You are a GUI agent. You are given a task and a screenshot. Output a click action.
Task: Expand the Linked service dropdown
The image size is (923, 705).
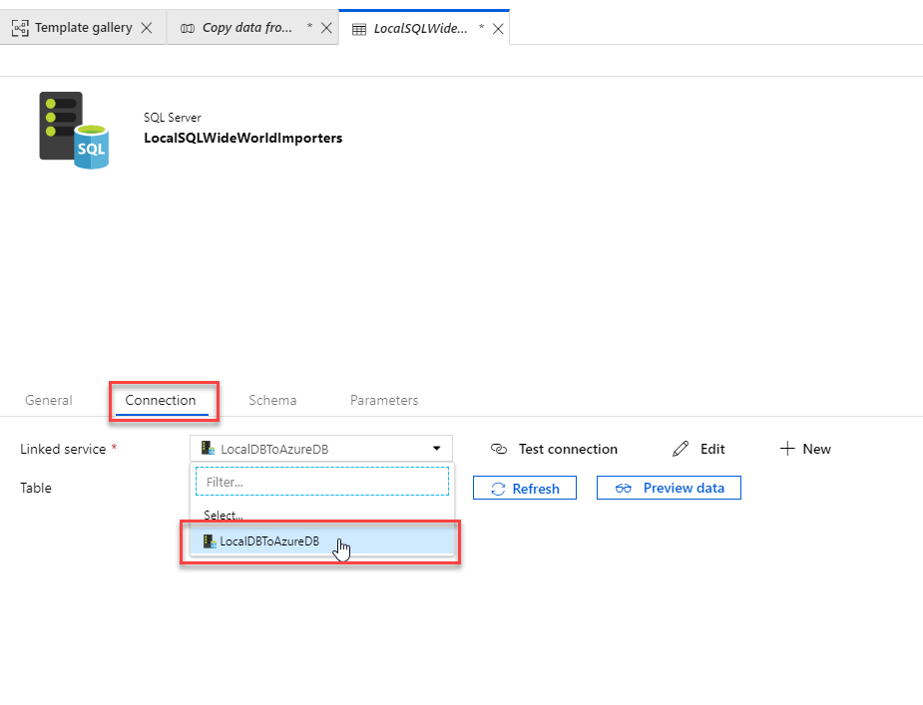pyautogui.click(x=321, y=449)
